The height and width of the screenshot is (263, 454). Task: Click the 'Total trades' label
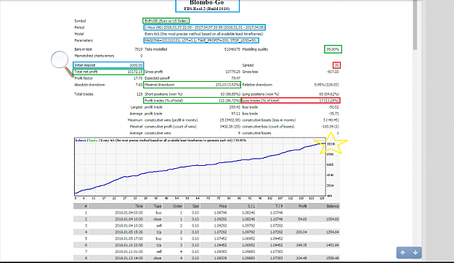[84, 94]
